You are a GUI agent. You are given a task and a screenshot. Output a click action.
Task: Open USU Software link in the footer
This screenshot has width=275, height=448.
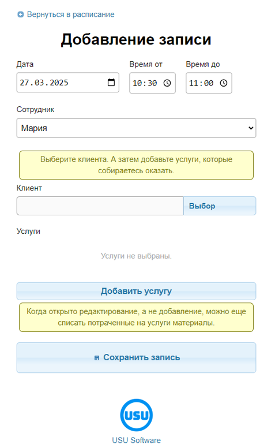[137, 440]
